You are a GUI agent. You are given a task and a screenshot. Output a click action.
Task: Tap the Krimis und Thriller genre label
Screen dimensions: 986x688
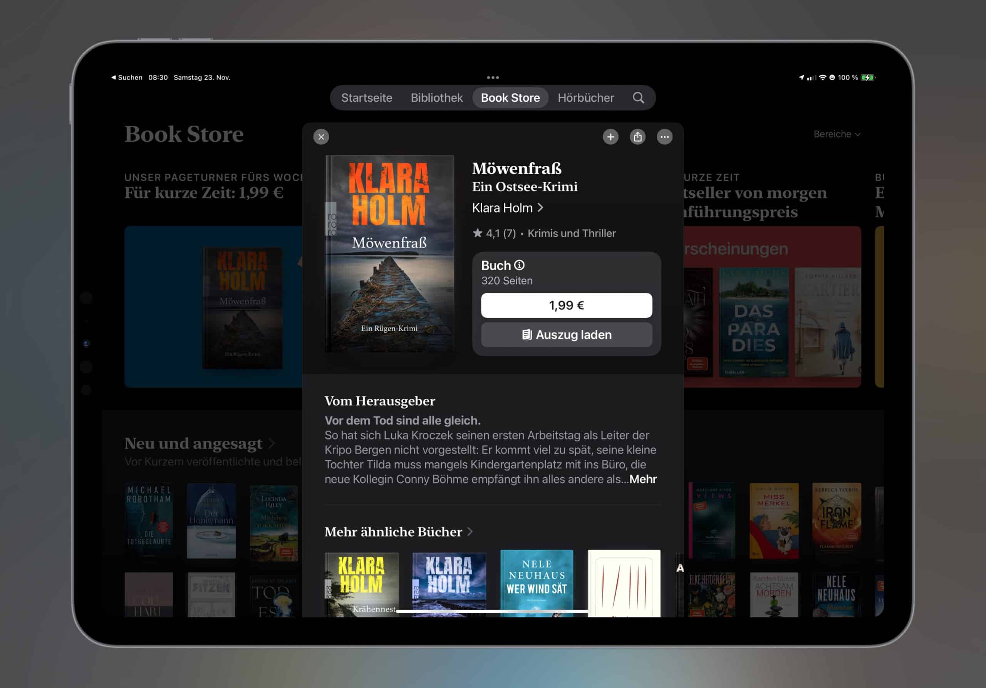tap(572, 233)
